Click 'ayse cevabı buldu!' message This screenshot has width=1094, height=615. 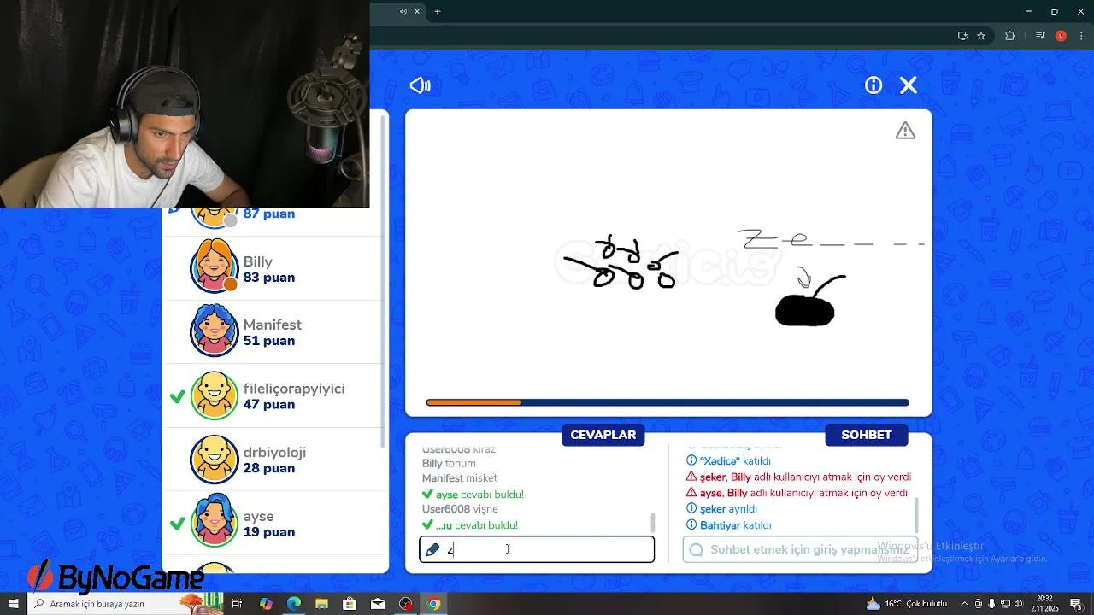473,495
